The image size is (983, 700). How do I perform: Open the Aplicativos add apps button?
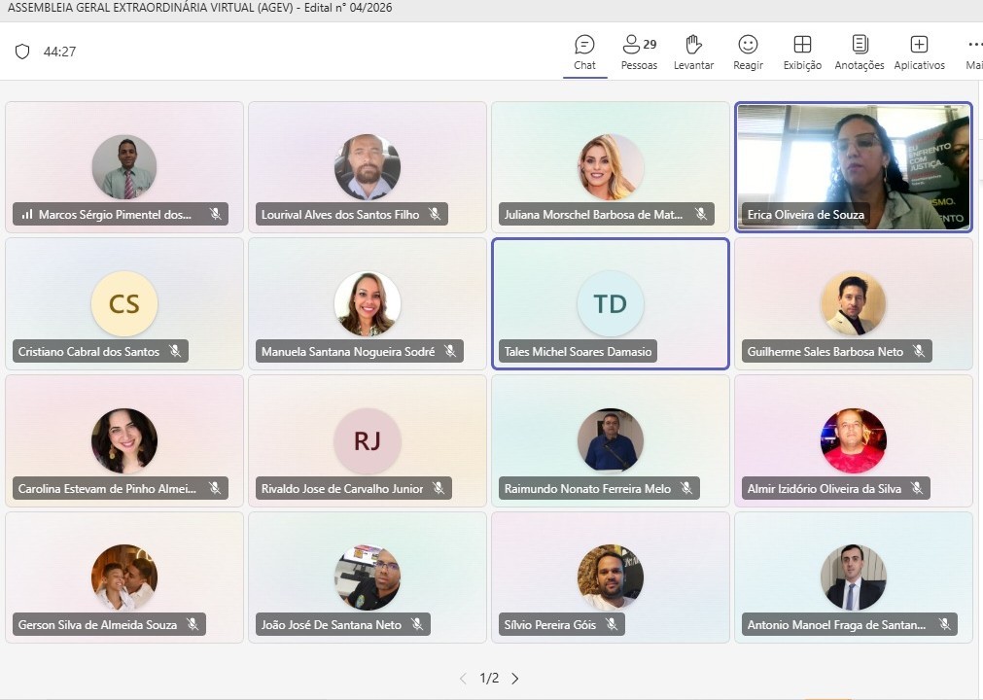click(919, 52)
